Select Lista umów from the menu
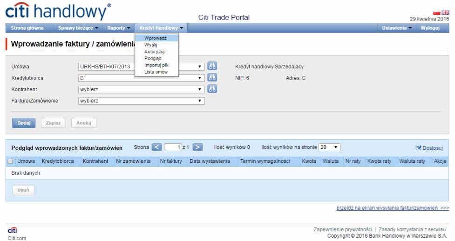455x241 pixels. coord(156,72)
